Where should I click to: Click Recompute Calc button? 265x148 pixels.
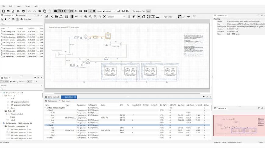(139, 11)
